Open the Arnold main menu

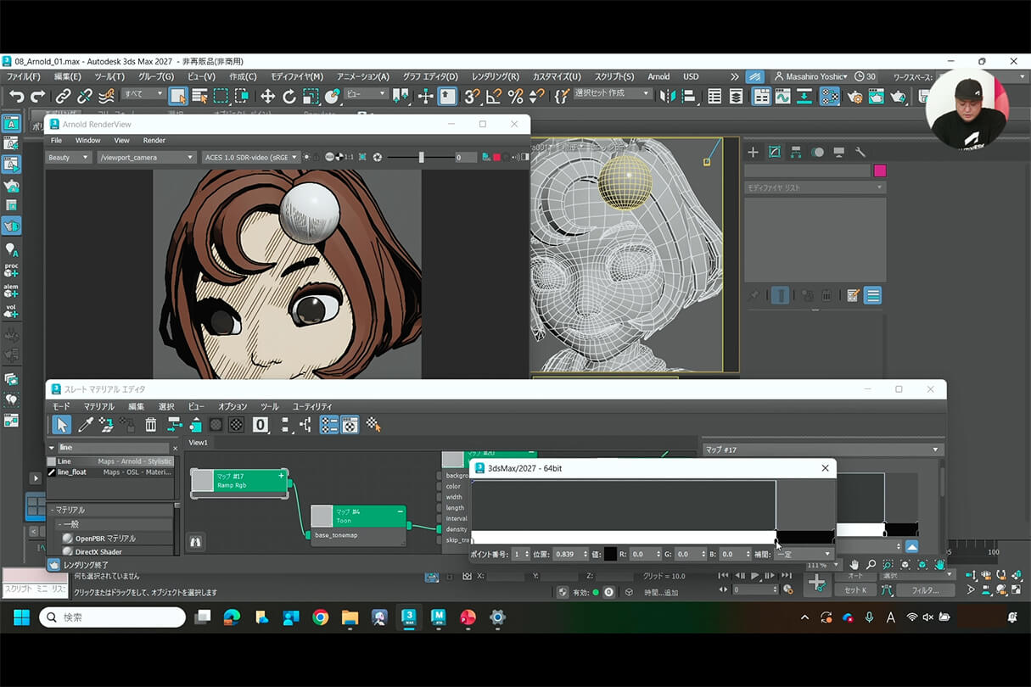click(658, 76)
